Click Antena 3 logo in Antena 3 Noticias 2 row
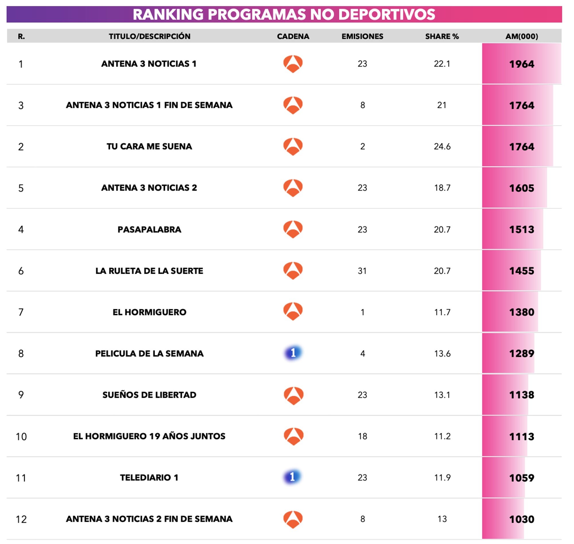Image resolution: width=574 pixels, height=544 pixels. pos(293,188)
